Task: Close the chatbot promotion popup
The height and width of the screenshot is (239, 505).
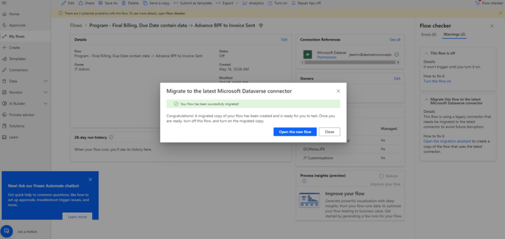Action: (90, 179)
